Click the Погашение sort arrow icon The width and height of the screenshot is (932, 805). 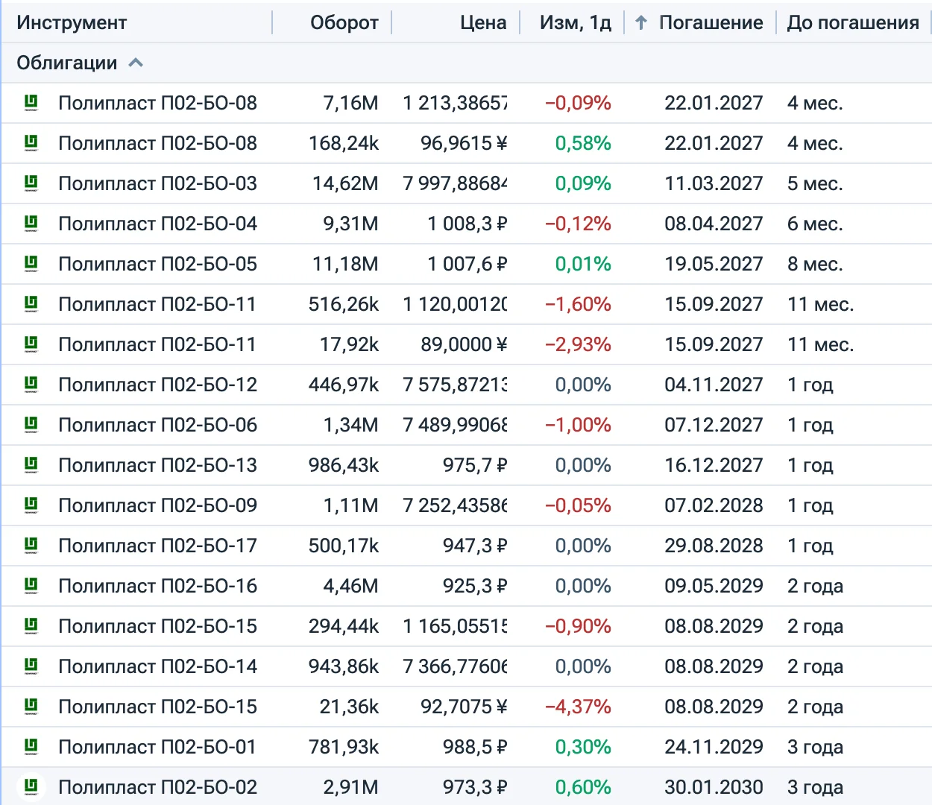pyautogui.click(x=641, y=22)
